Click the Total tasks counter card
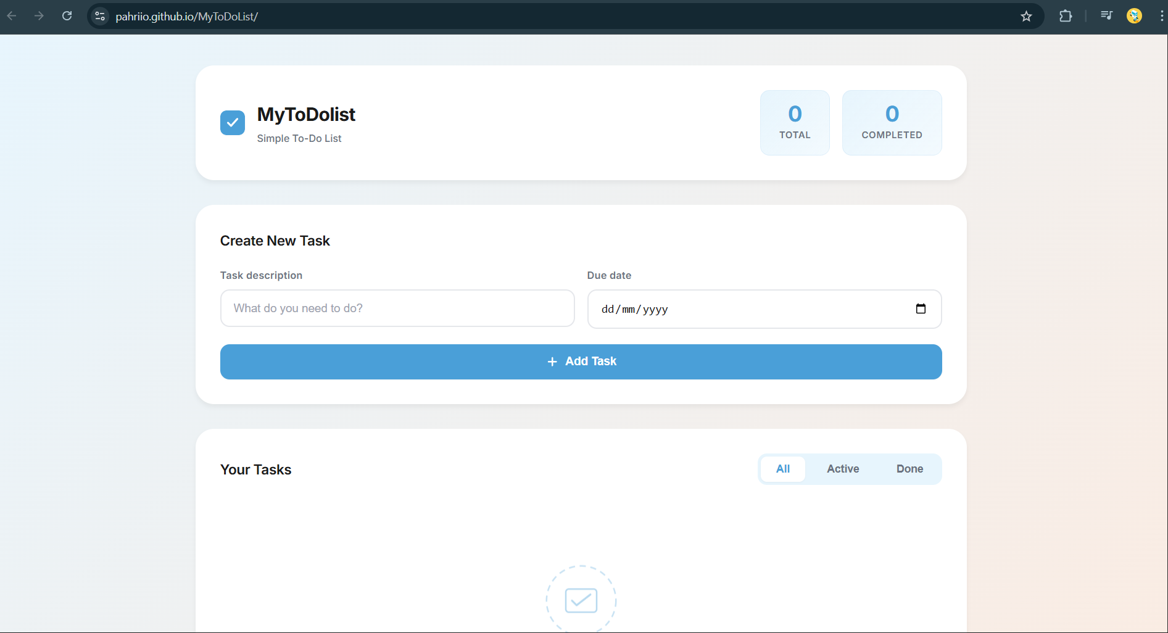The image size is (1168, 633). coord(795,123)
